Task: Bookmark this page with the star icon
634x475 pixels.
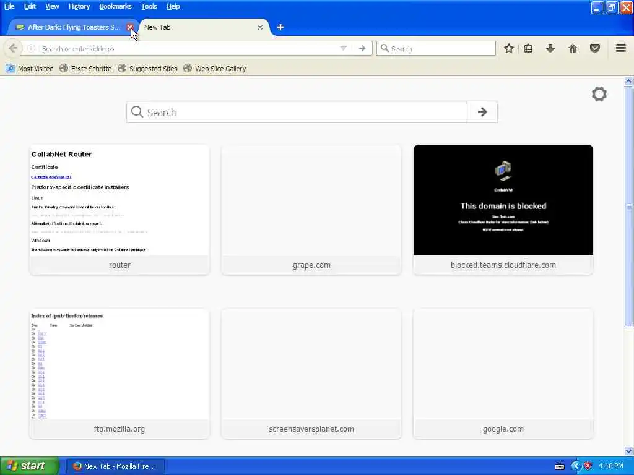Action: pos(509,48)
